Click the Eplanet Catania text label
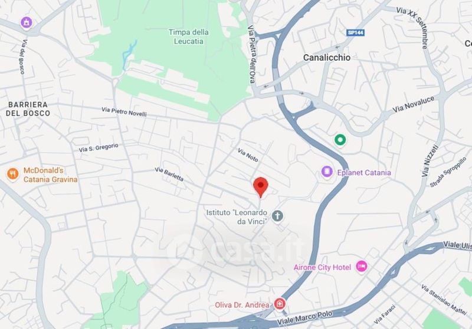472x329 pixels. [x=364, y=172]
